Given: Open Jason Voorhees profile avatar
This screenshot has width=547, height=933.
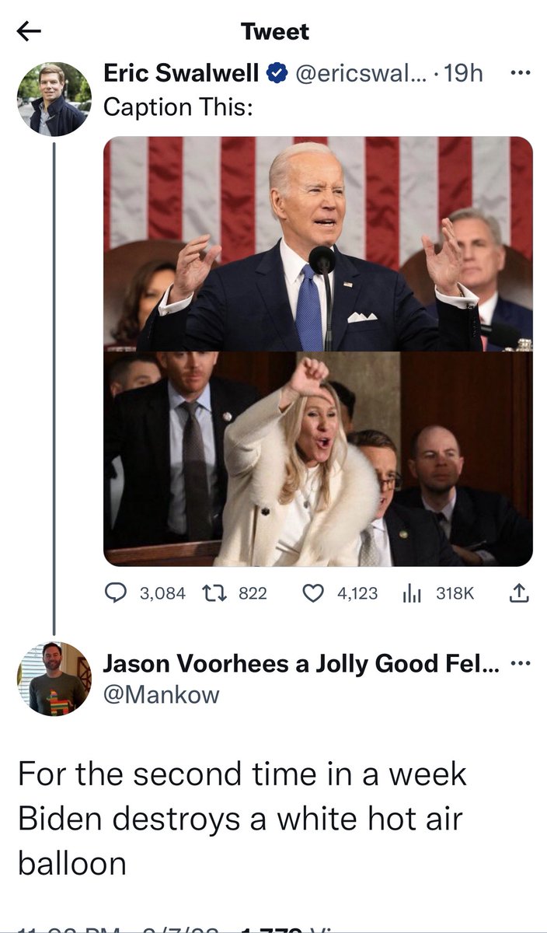Looking at the screenshot, I should click(54, 679).
